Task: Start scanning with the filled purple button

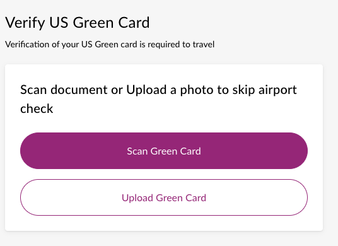Action: [164, 151]
